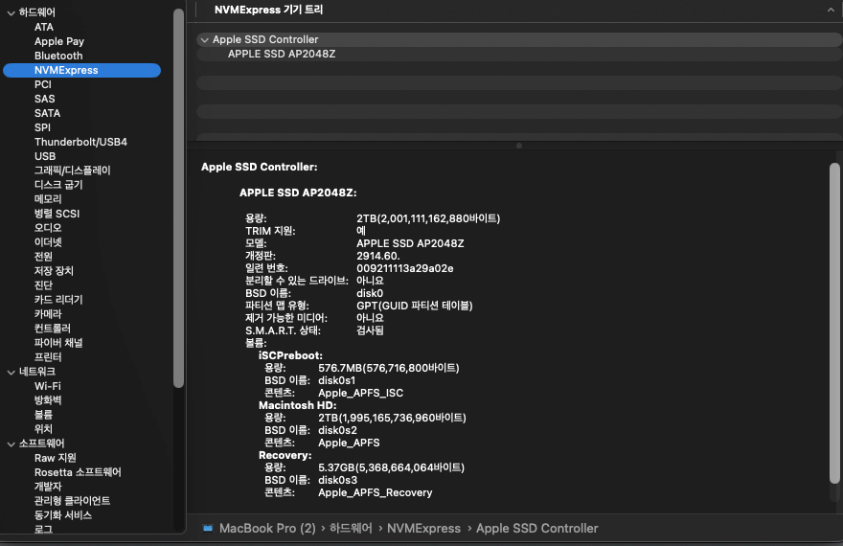
Task: Click the S.M.A.R.T. 상태 value 검사됨
Action: tap(370, 330)
